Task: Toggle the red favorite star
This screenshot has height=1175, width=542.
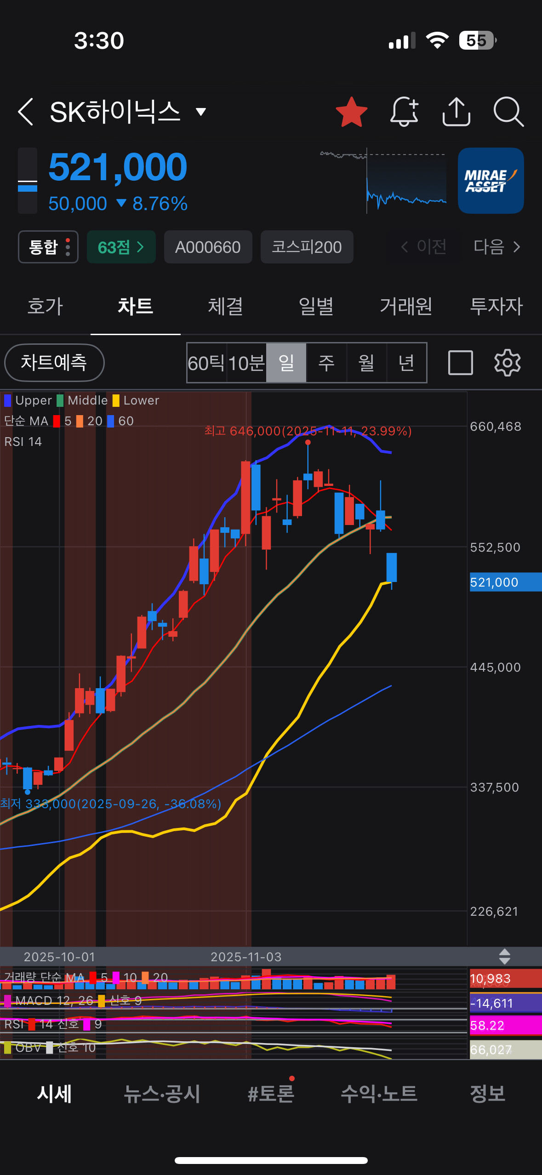Action: click(352, 112)
